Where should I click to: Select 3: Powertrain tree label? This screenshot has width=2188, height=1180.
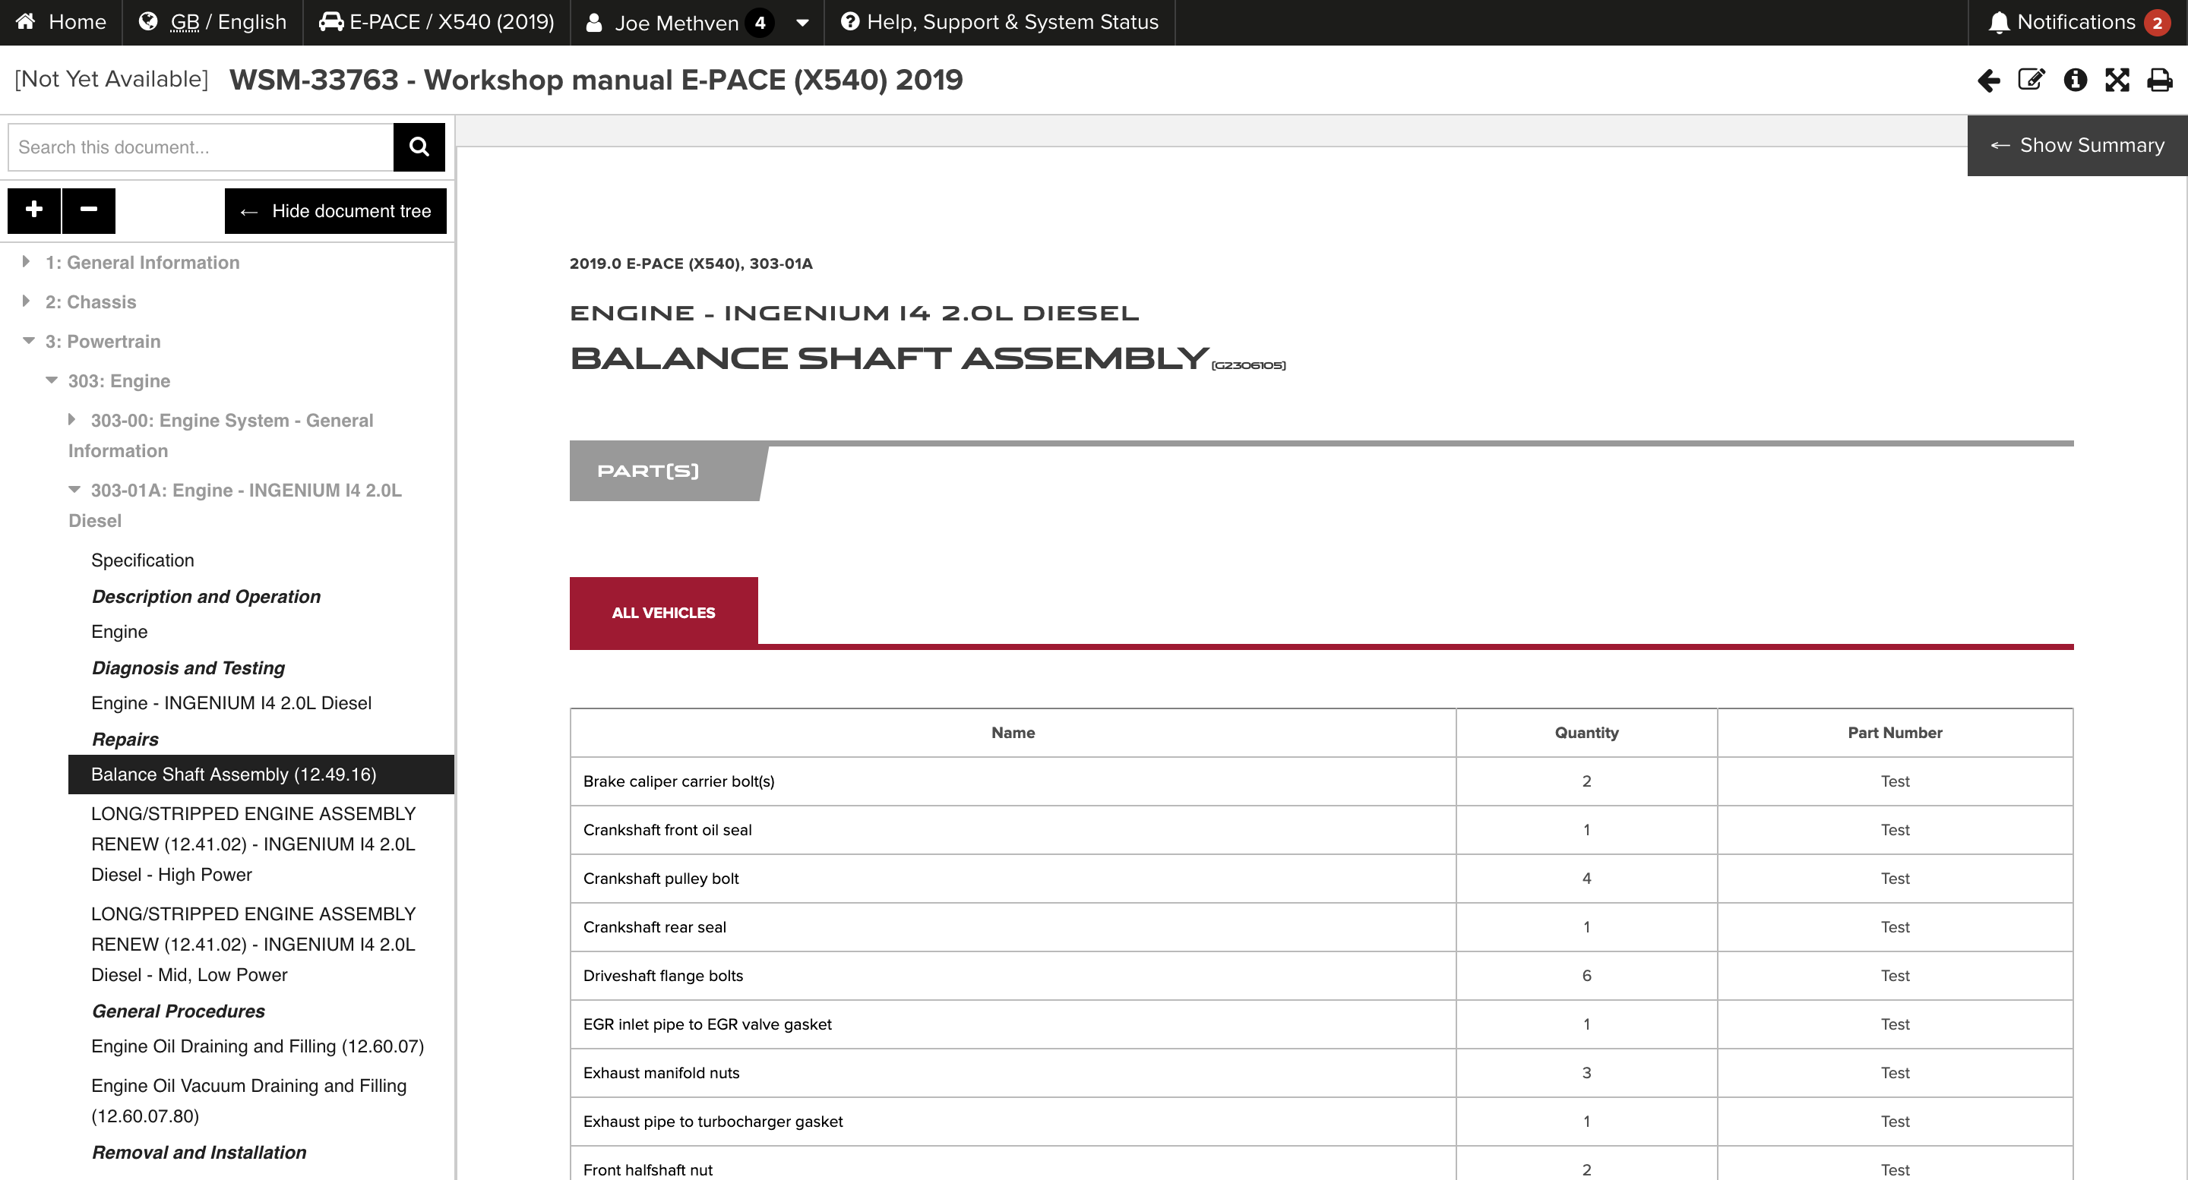(x=103, y=341)
